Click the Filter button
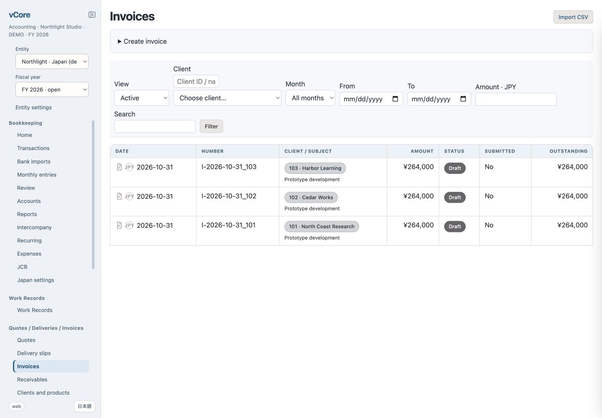 point(211,126)
